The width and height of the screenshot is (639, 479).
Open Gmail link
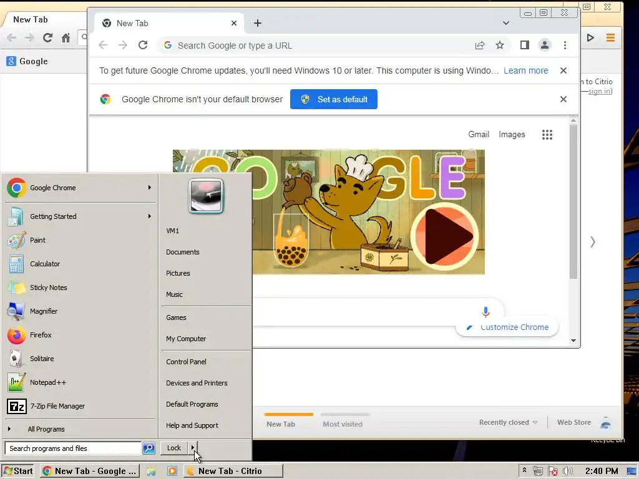coord(479,135)
